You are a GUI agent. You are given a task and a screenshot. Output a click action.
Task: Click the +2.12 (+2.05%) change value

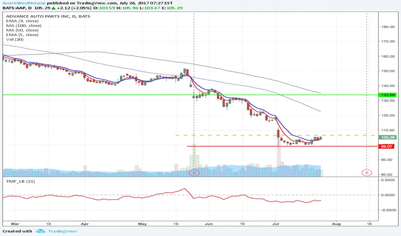tap(74, 8)
